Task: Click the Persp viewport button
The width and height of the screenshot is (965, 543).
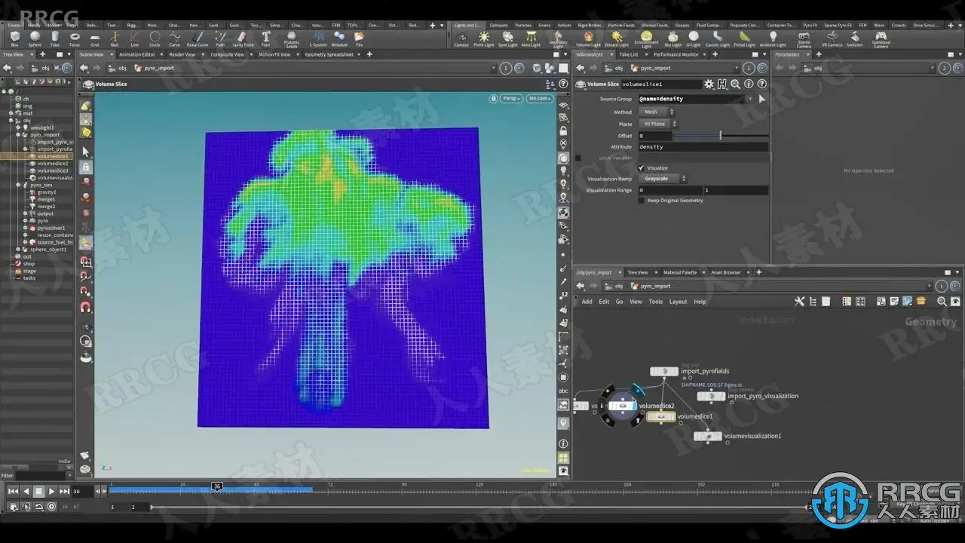Action: [512, 99]
